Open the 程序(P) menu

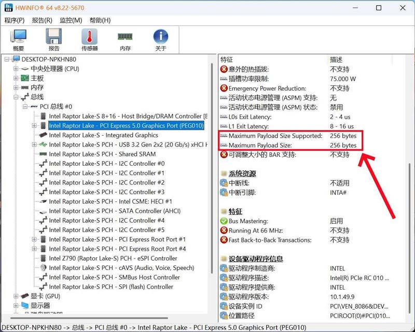[x=14, y=20]
